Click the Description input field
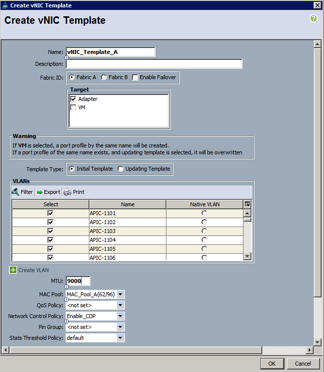Viewport: 324px width, 372px height. 154,64
